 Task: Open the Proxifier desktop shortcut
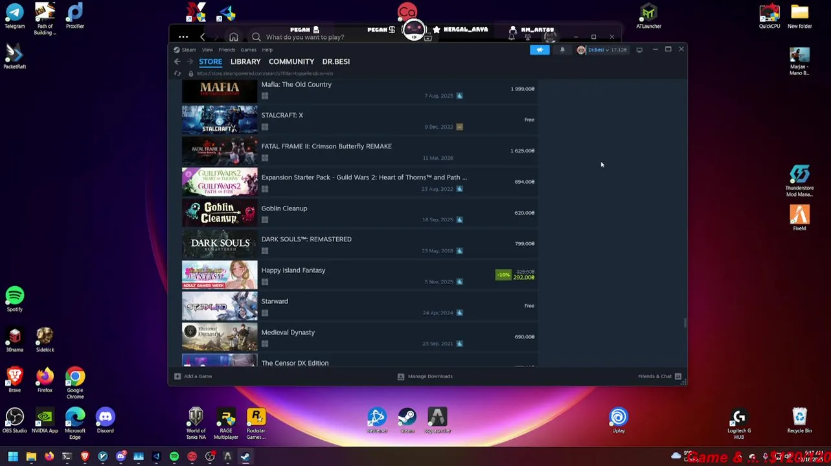point(75,16)
